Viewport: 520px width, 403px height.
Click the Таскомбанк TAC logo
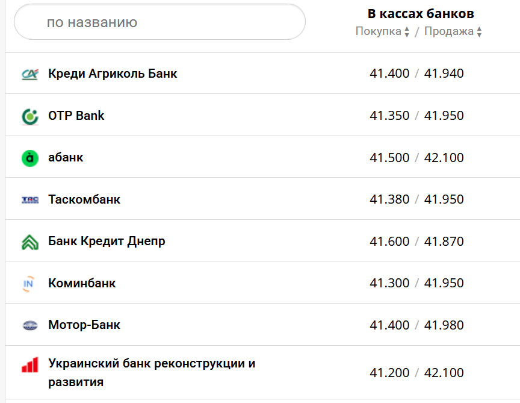click(29, 199)
